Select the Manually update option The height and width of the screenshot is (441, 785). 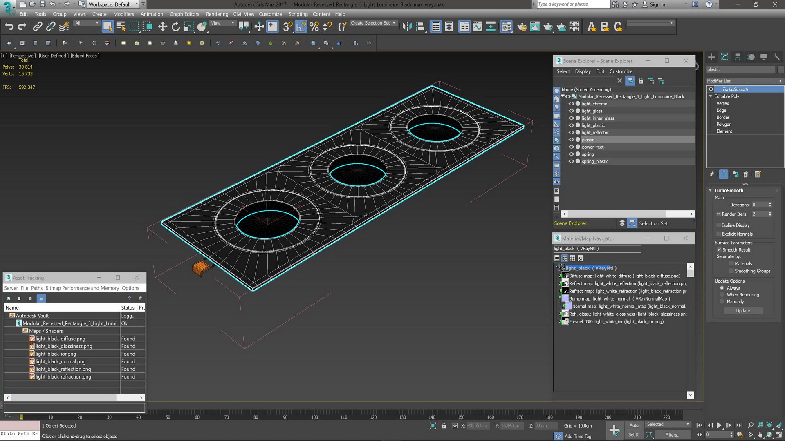[722, 302]
